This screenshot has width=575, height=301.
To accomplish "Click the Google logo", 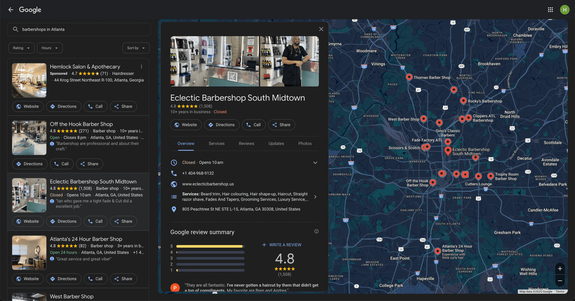I will click(x=30, y=10).
